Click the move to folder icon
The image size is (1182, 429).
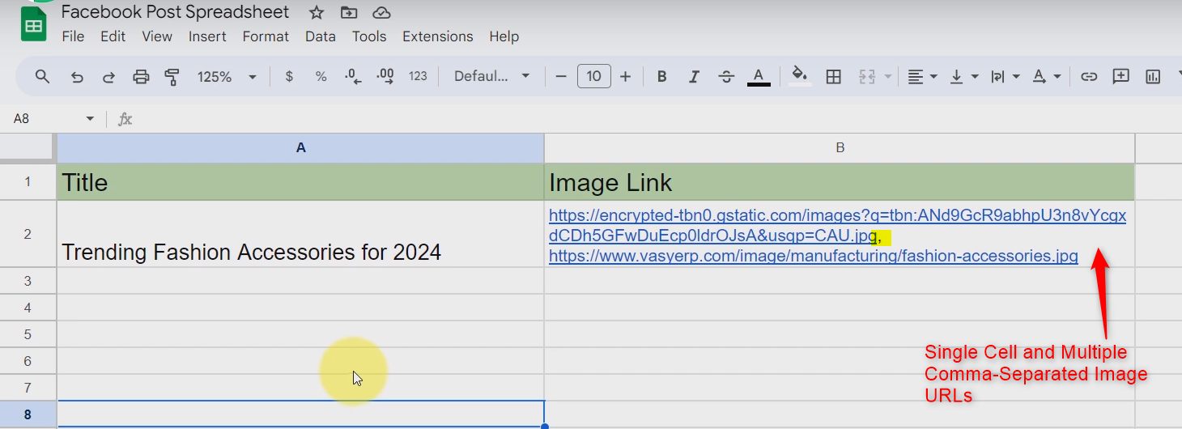[349, 13]
